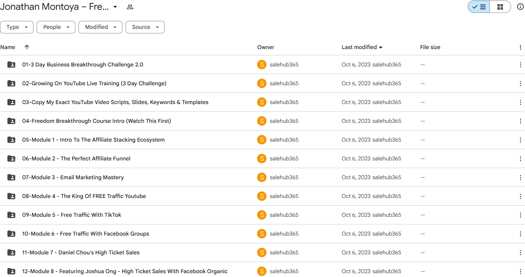Open the Modified filter dropdown
This screenshot has width=525, height=277.
coord(100,27)
